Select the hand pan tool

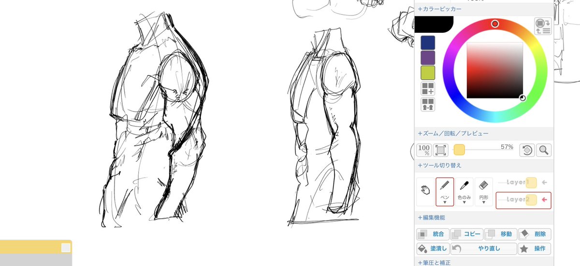pos(425,191)
